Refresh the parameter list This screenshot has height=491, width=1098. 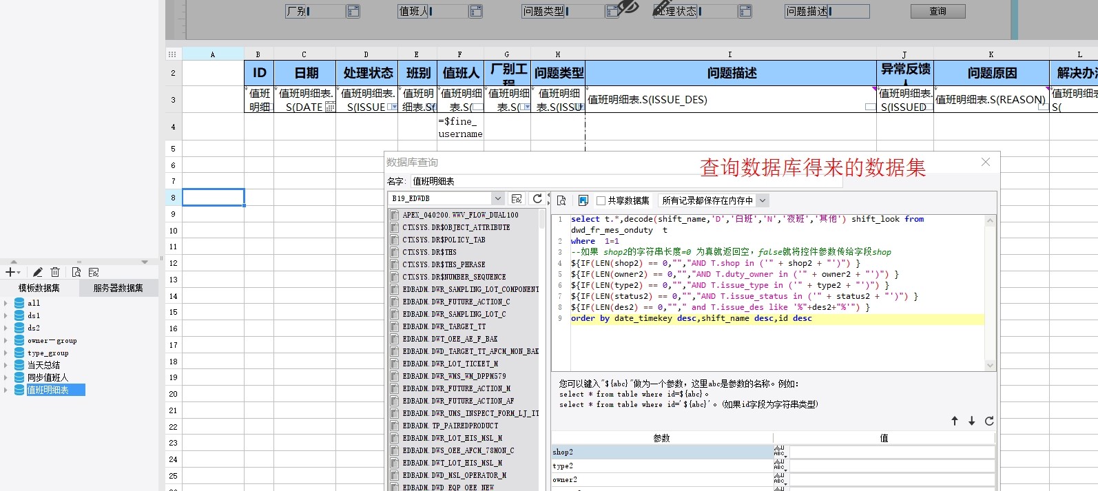click(989, 421)
